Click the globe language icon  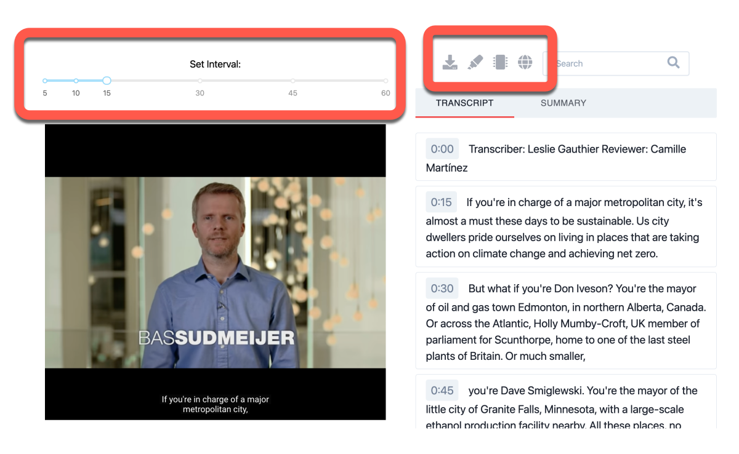(525, 62)
